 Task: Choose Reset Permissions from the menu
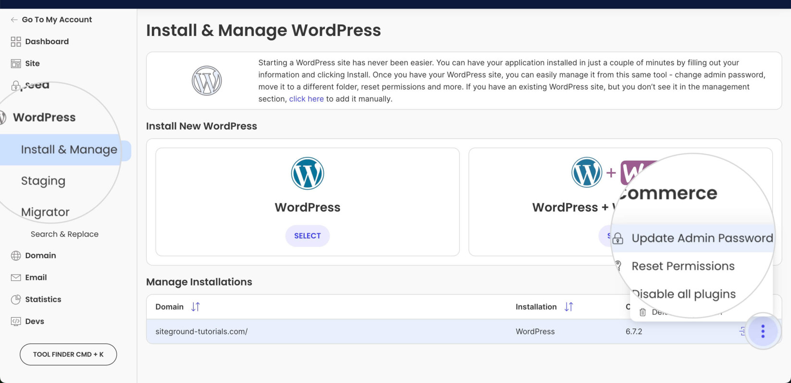pos(683,266)
